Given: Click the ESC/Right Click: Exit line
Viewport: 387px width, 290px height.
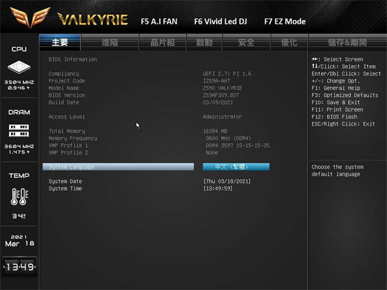Looking at the screenshot, I should tap(343, 124).
